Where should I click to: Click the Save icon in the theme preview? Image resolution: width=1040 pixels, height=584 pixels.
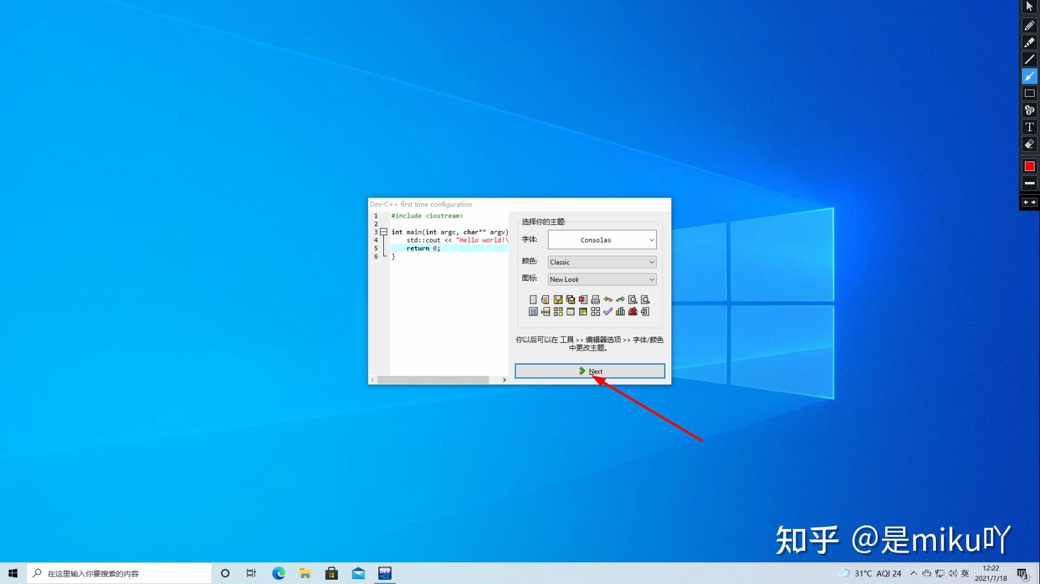click(x=558, y=299)
